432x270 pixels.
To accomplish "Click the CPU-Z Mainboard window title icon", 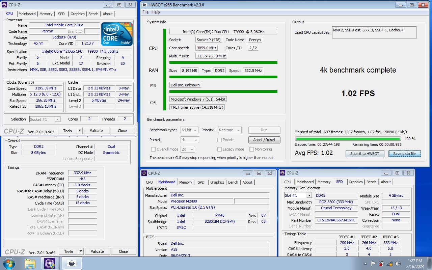I will 144,173.
